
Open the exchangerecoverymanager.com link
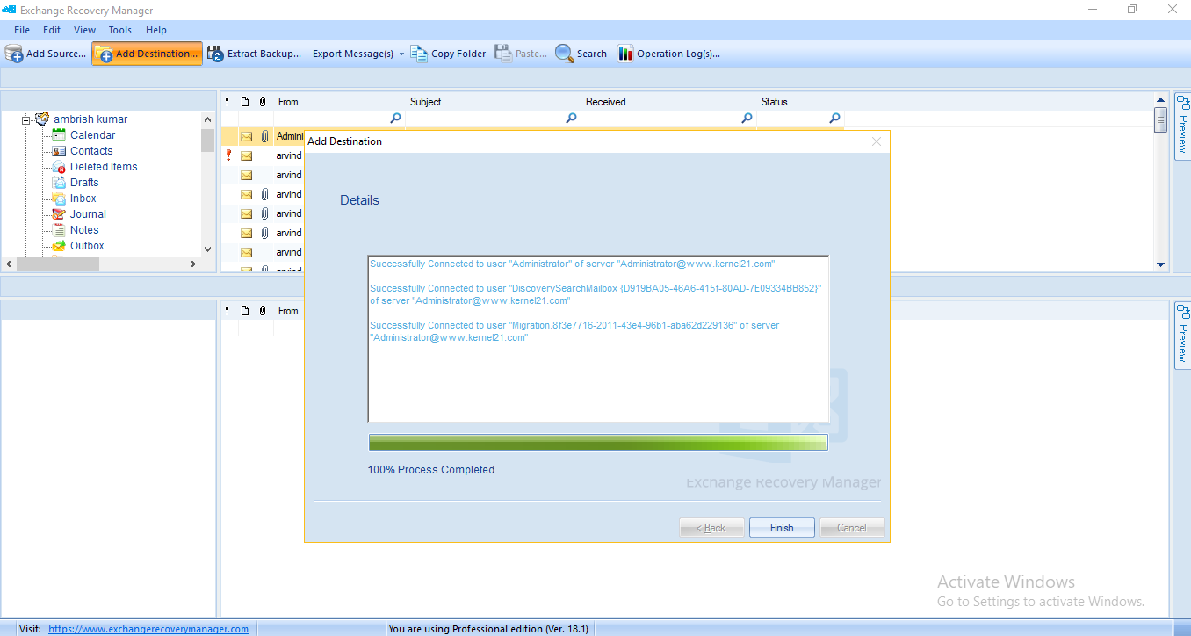tap(148, 629)
